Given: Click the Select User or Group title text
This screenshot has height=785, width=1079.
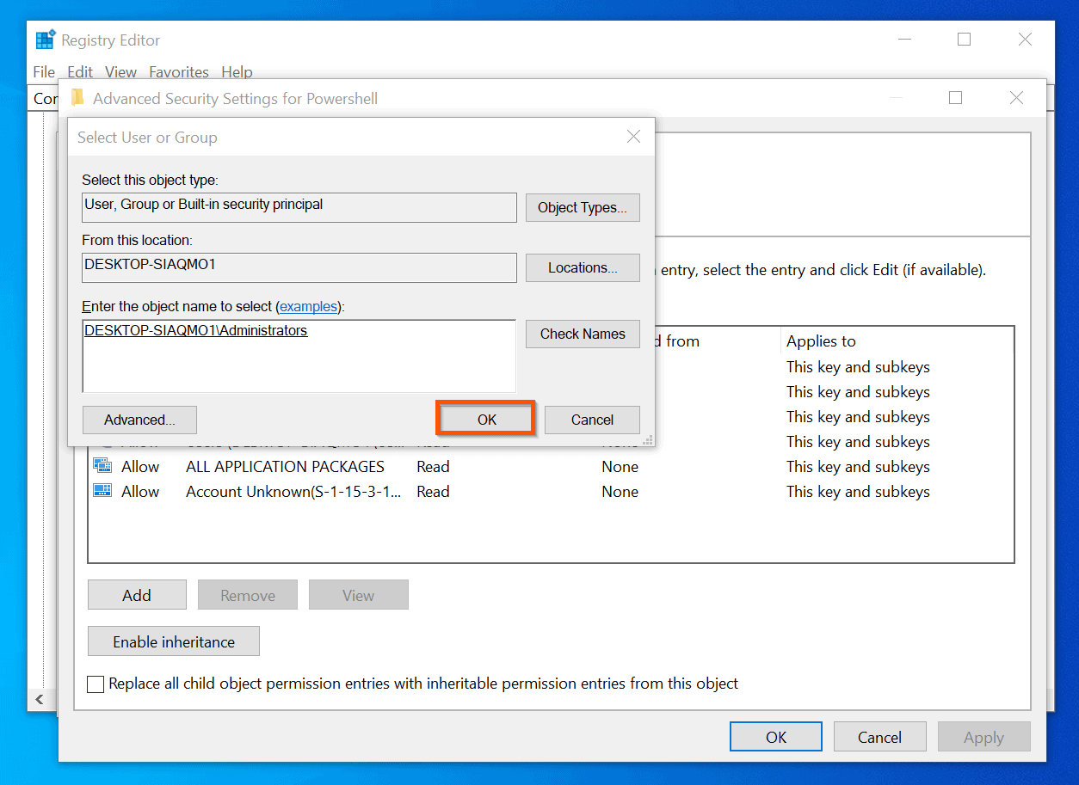Looking at the screenshot, I should (x=147, y=138).
